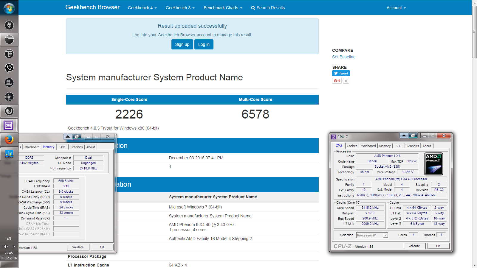Click the Search Results magnifier link
This screenshot has height=268, width=477.
click(x=268, y=8)
